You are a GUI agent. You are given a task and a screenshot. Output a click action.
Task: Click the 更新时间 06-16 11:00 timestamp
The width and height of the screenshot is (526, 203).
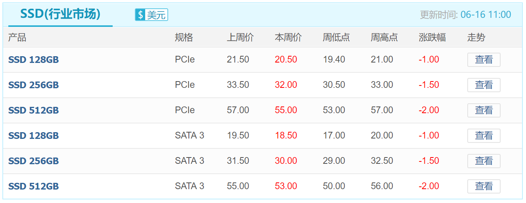pos(465,15)
